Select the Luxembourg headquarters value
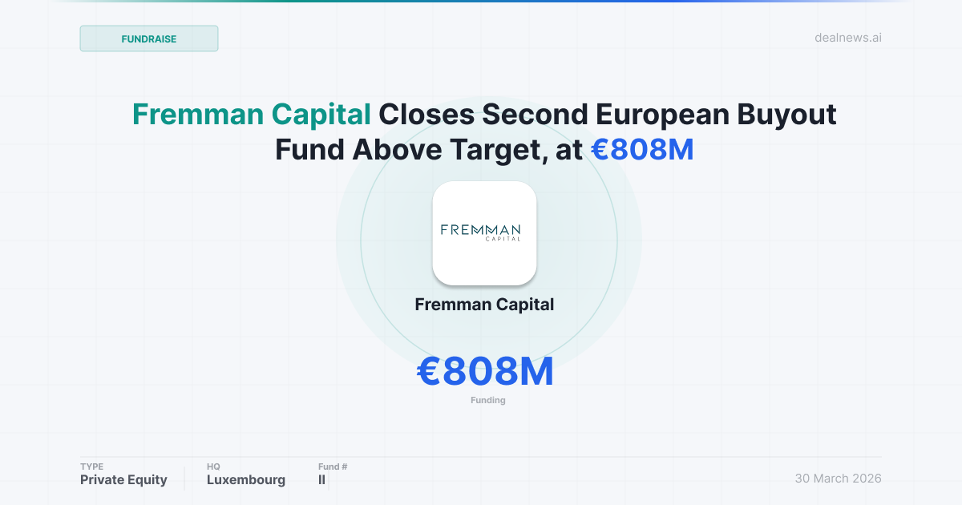 pyautogui.click(x=246, y=479)
